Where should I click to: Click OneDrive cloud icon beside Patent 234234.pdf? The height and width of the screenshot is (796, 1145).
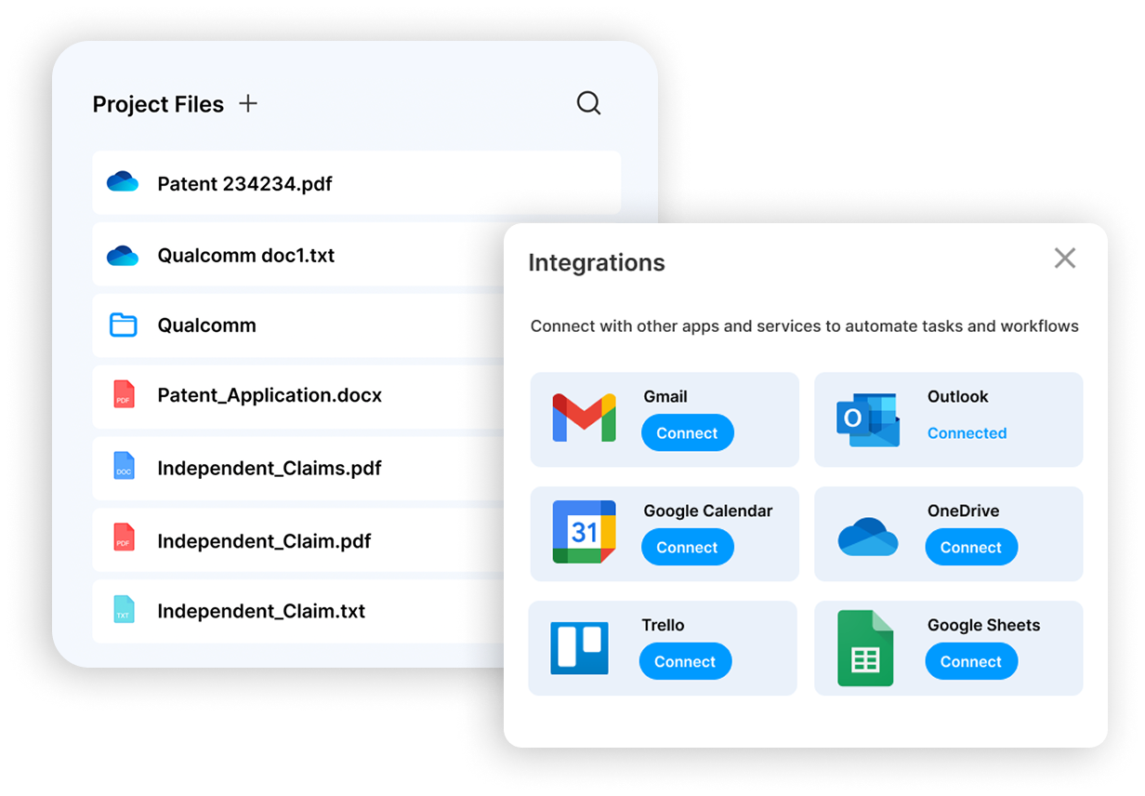coord(123,182)
